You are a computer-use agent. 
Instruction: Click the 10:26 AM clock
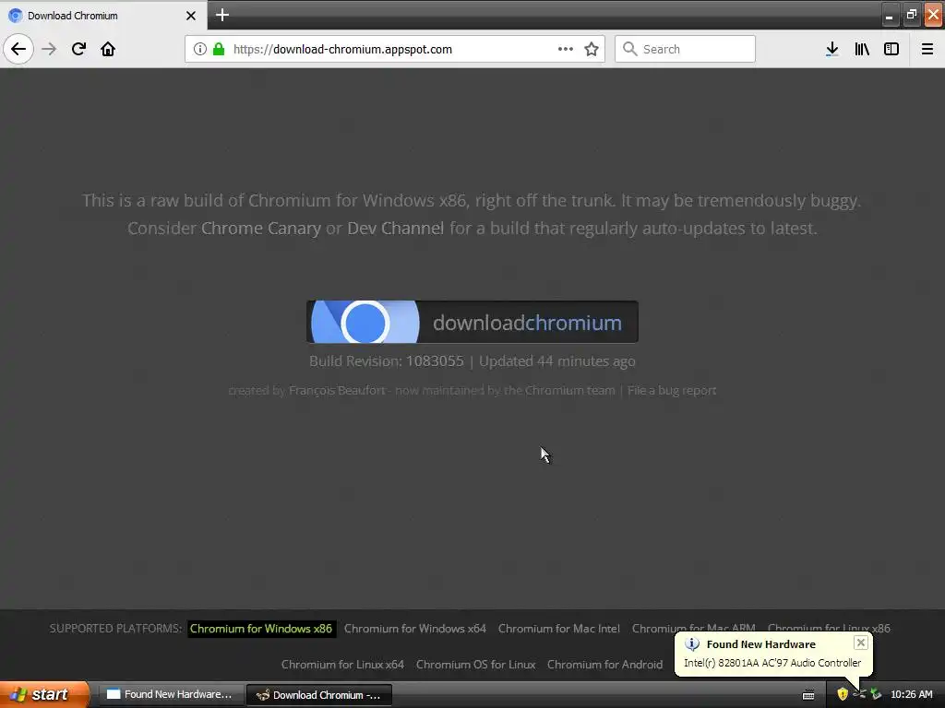coord(911,695)
